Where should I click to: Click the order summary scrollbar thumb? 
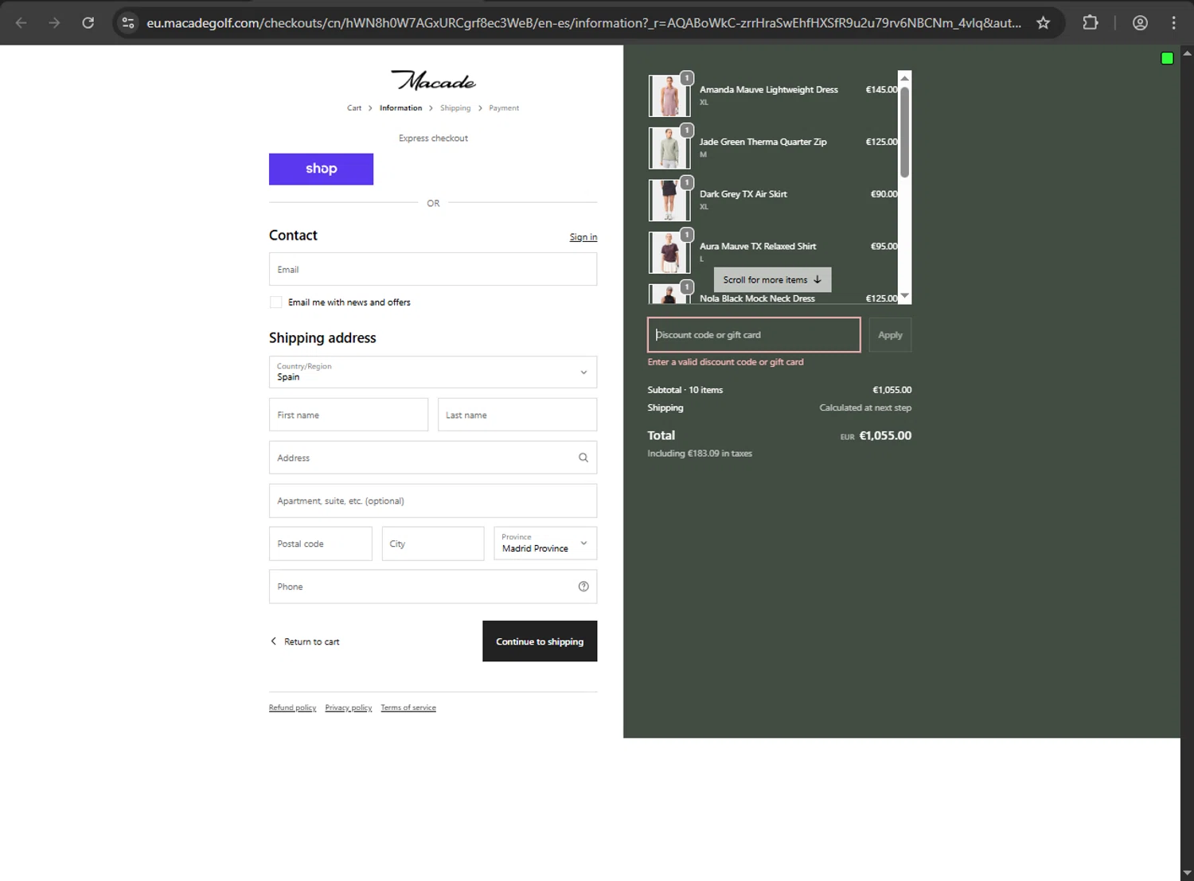pos(904,131)
